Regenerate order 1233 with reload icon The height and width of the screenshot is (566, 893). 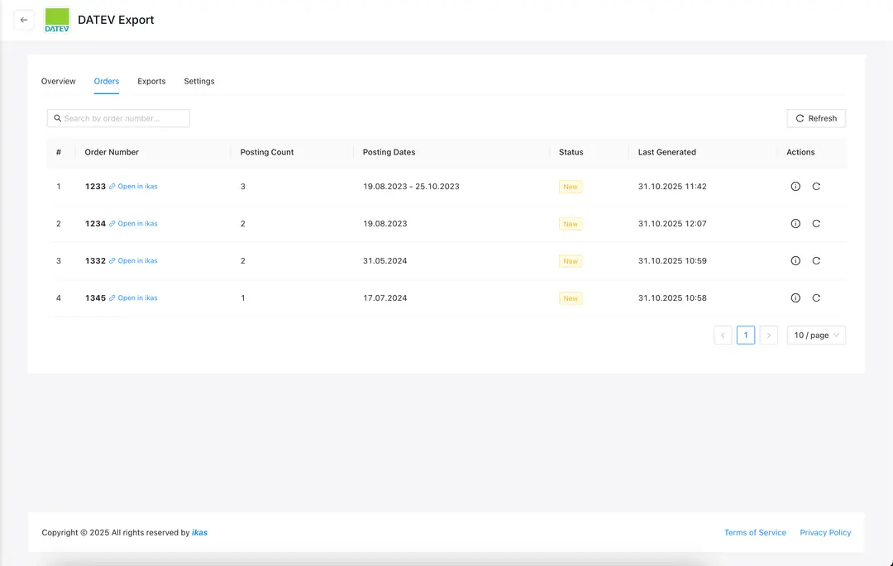coord(816,187)
